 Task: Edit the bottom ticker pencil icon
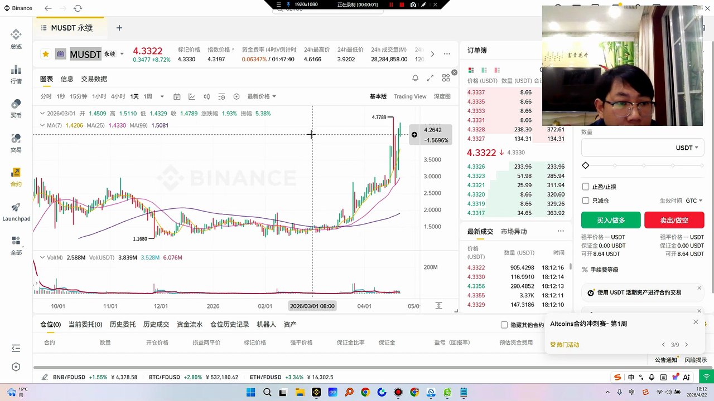(x=45, y=377)
